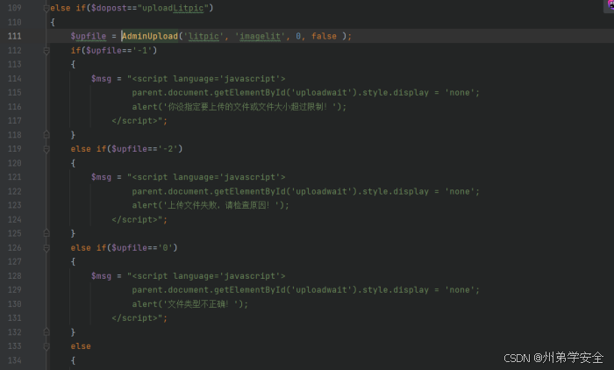The height and width of the screenshot is (370, 614).
Task: Click the 'litpic' string argument
Action: point(203,37)
